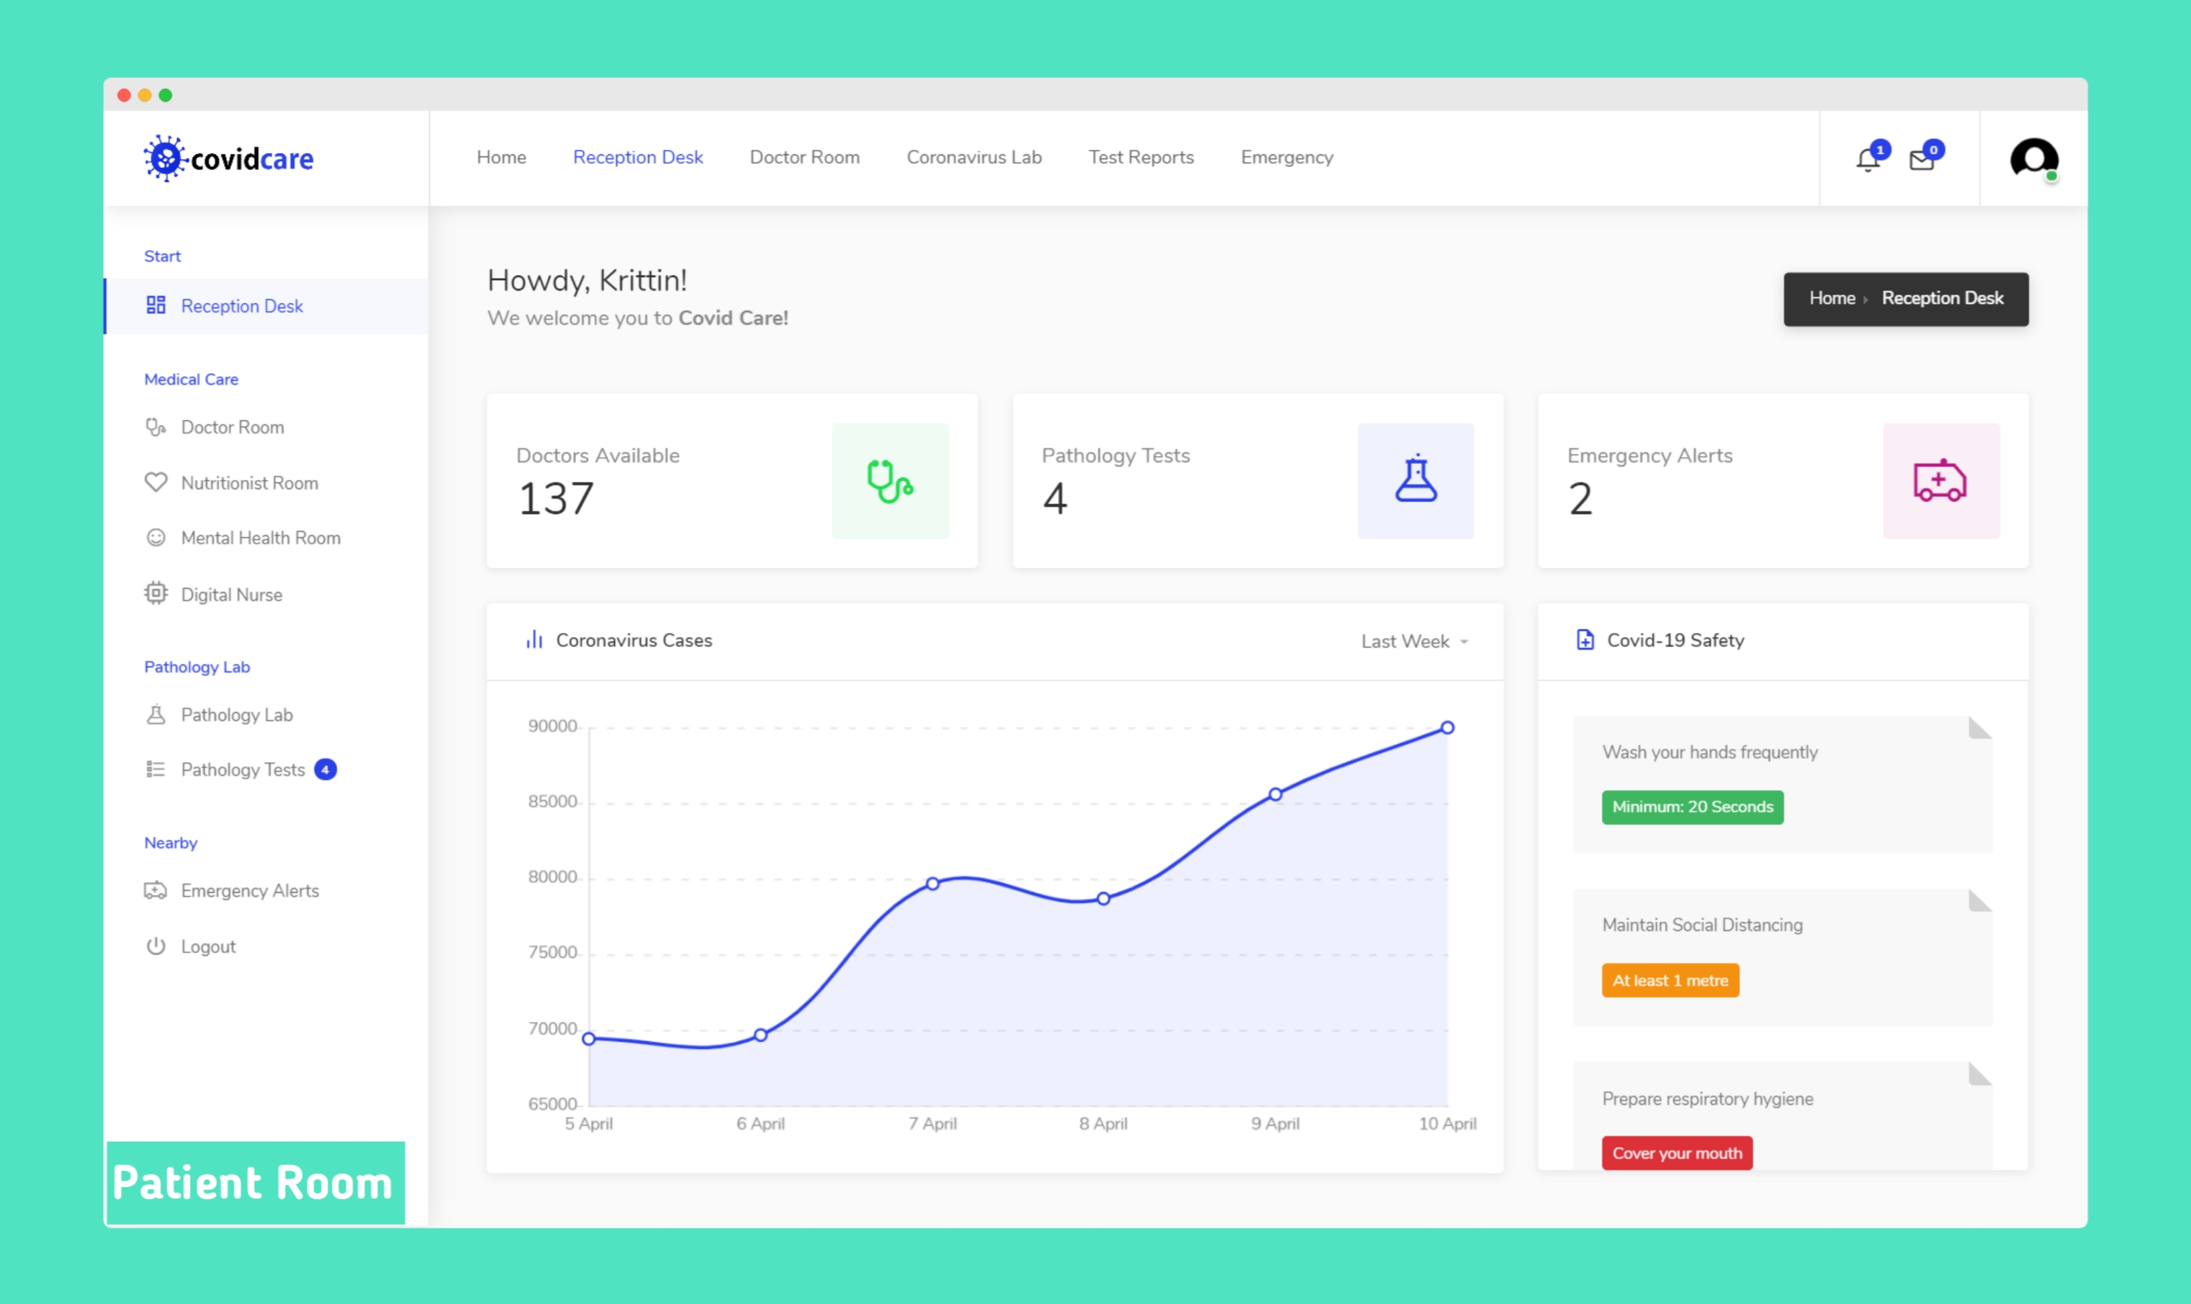This screenshot has width=2191, height=1304.
Task: Open the Emergency top menu item
Action: click(x=1287, y=157)
